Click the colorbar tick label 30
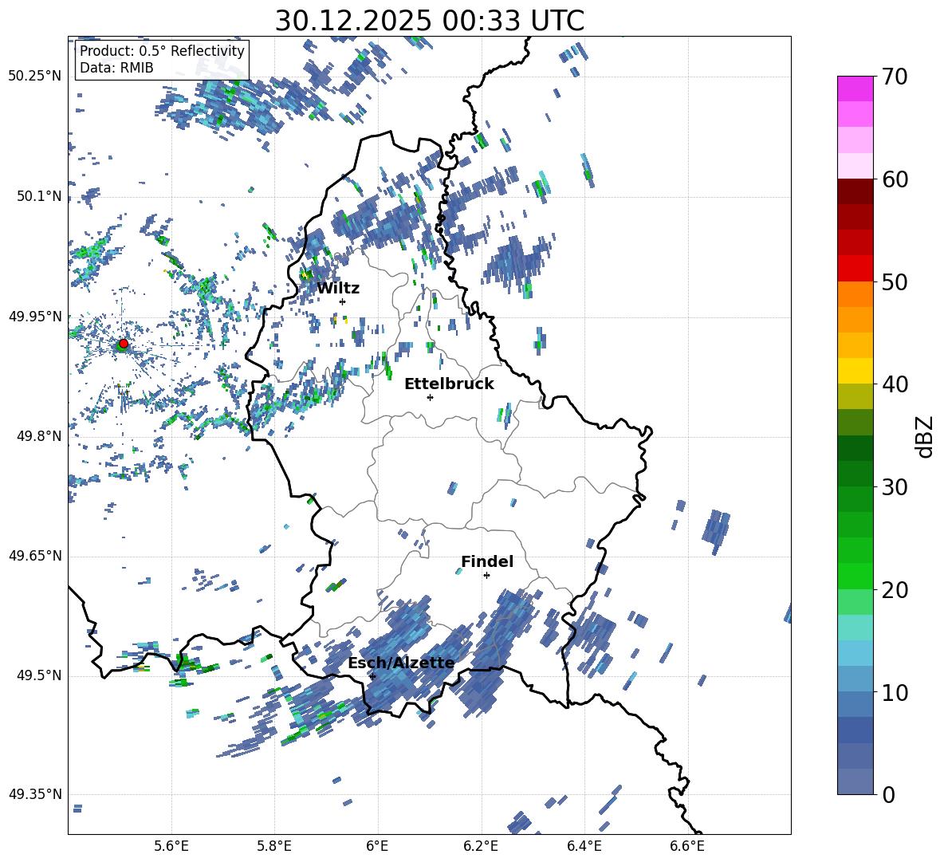Image resolution: width=944 pixels, height=862 pixels. click(x=894, y=487)
